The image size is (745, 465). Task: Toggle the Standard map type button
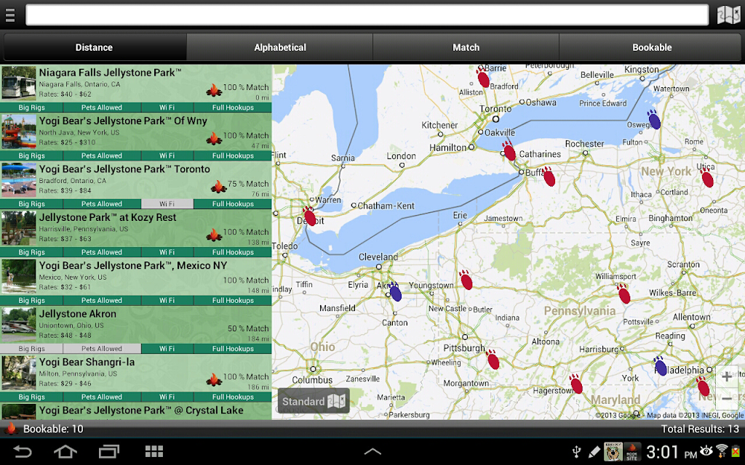point(314,401)
